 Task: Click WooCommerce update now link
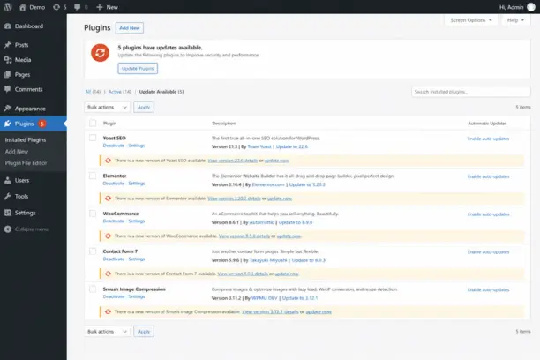pyautogui.click(x=289, y=236)
